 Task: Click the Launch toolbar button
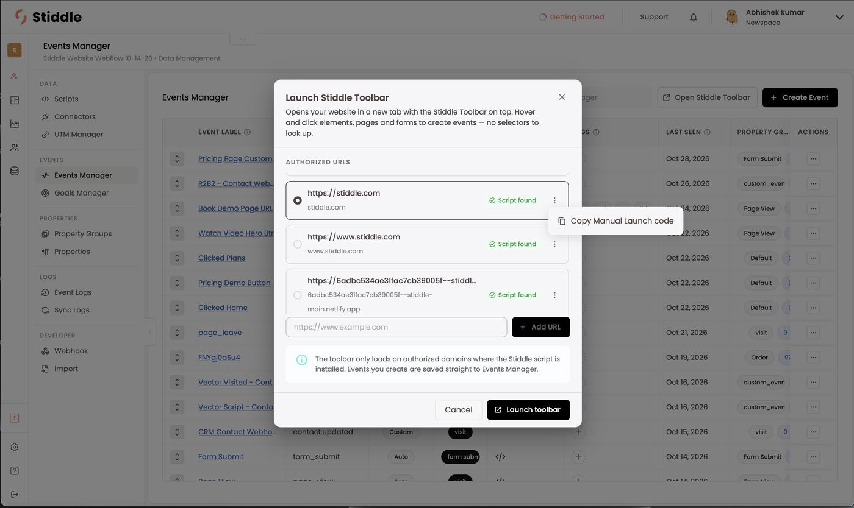pyautogui.click(x=528, y=410)
